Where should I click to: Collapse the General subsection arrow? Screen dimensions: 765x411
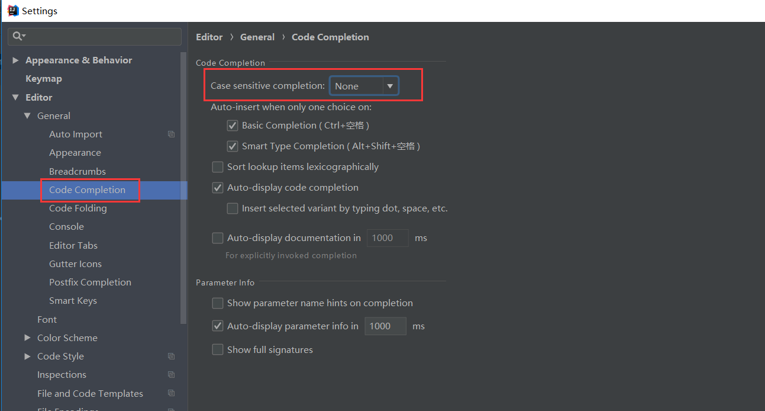[x=27, y=116]
